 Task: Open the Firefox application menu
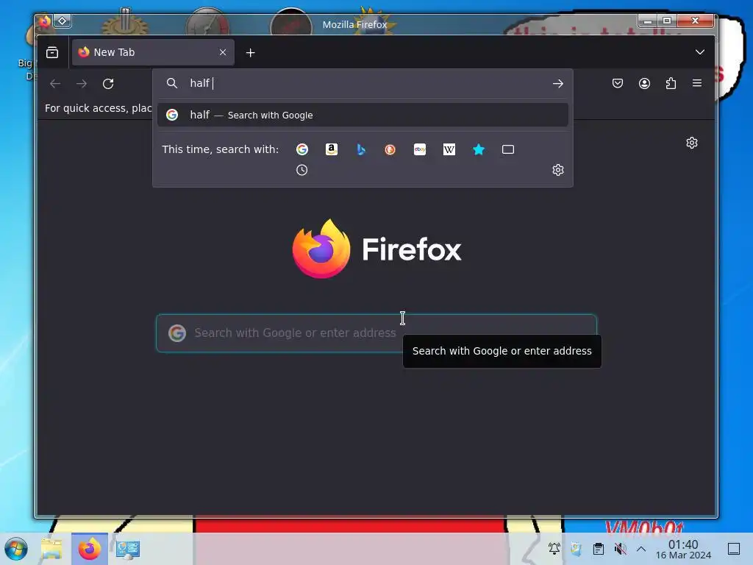point(697,84)
